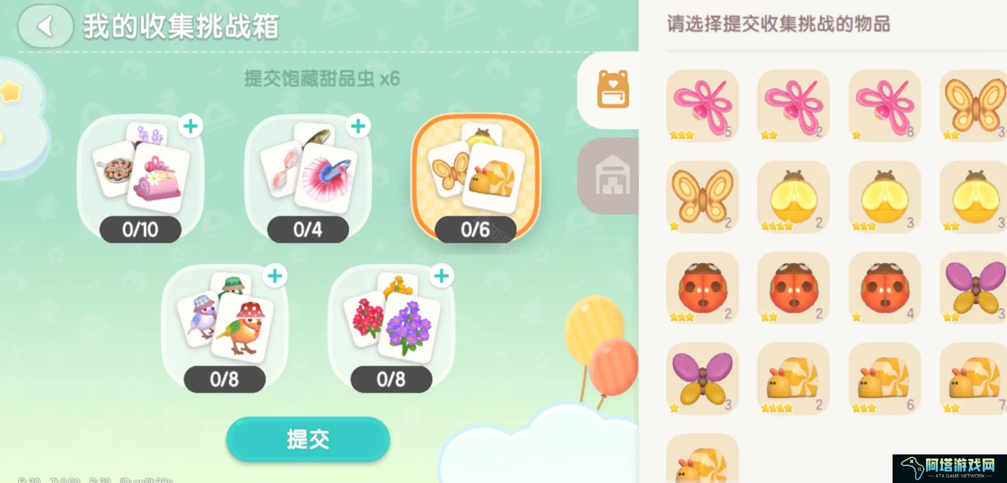This screenshot has width=1007, height=483.
Task: Pick the three-star pink ribbon bug x5
Action: pos(702,106)
